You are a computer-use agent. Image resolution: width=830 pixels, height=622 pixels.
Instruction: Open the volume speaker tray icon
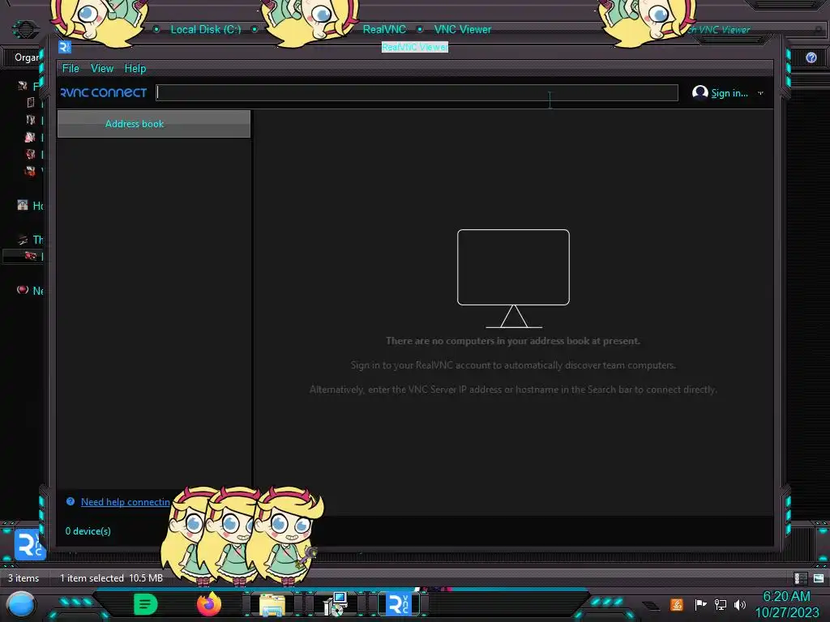[740, 604]
